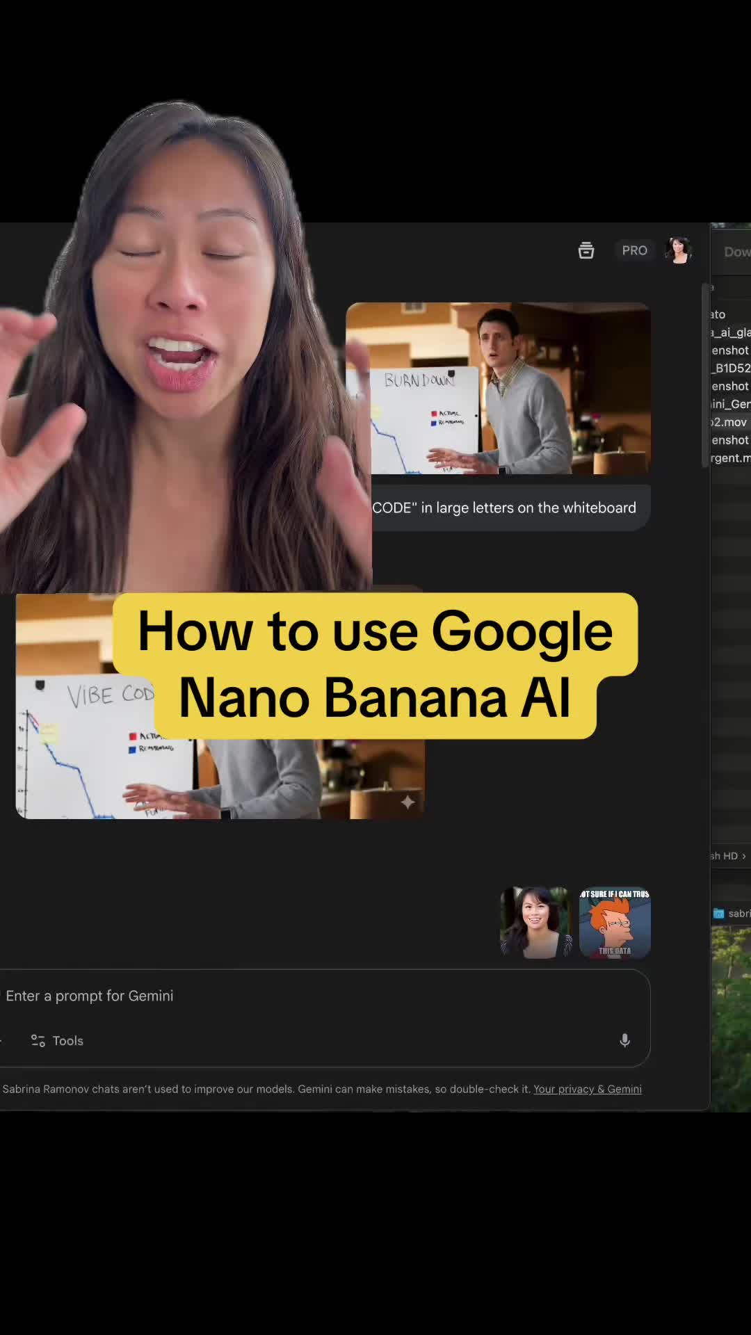Open the 'Your privacy & Gemini' link

pyautogui.click(x=588, y=1089)
